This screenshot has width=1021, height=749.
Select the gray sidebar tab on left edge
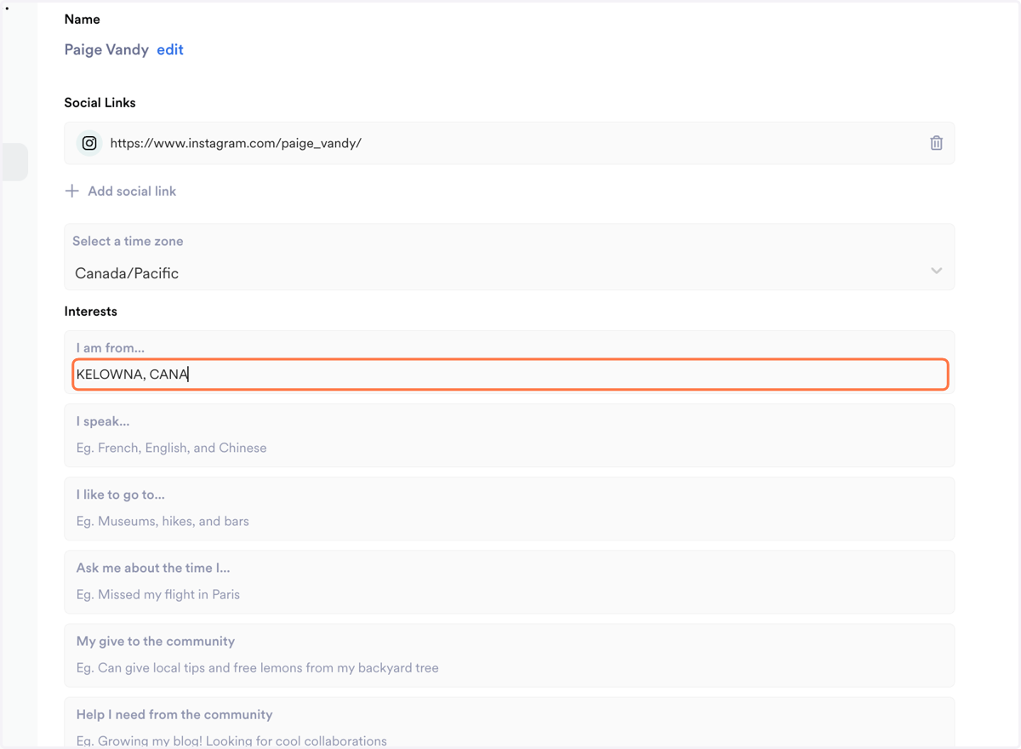click(x=14, y=162)
